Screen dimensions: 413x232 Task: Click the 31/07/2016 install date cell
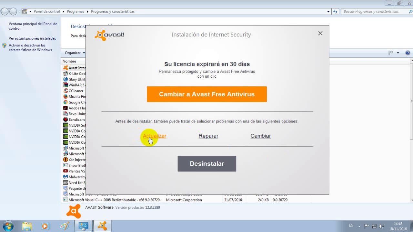pyautogui.click(x=233, y=200)
